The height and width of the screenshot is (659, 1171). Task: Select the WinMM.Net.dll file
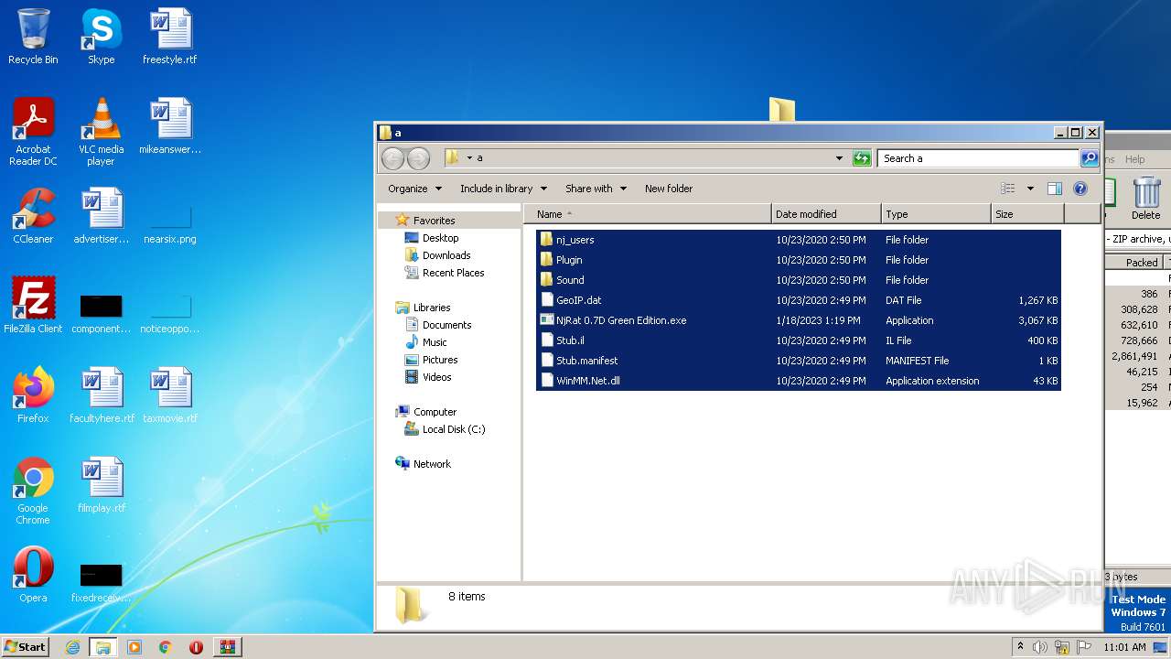[x=799, y=381]
